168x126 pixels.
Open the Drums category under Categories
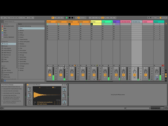[6, 46]
